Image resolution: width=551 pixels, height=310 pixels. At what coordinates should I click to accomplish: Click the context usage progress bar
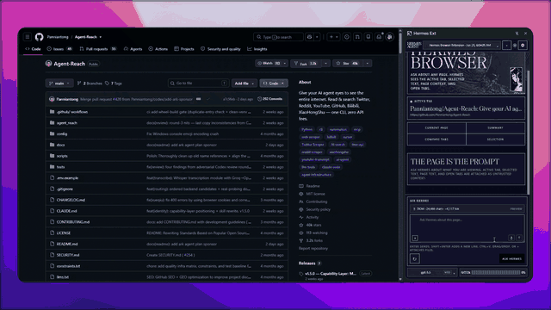tap(496, 272)
